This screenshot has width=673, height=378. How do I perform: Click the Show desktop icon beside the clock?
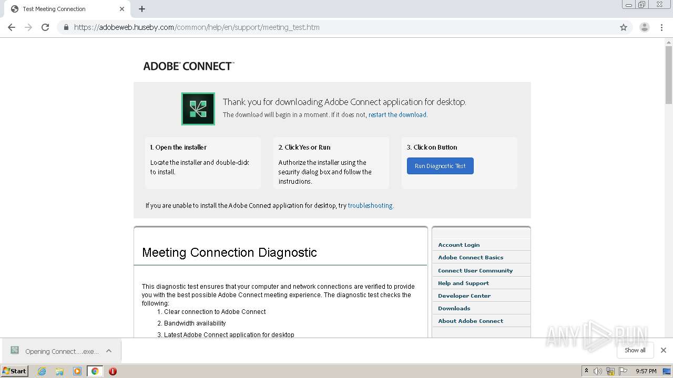(x=667, y=371)
